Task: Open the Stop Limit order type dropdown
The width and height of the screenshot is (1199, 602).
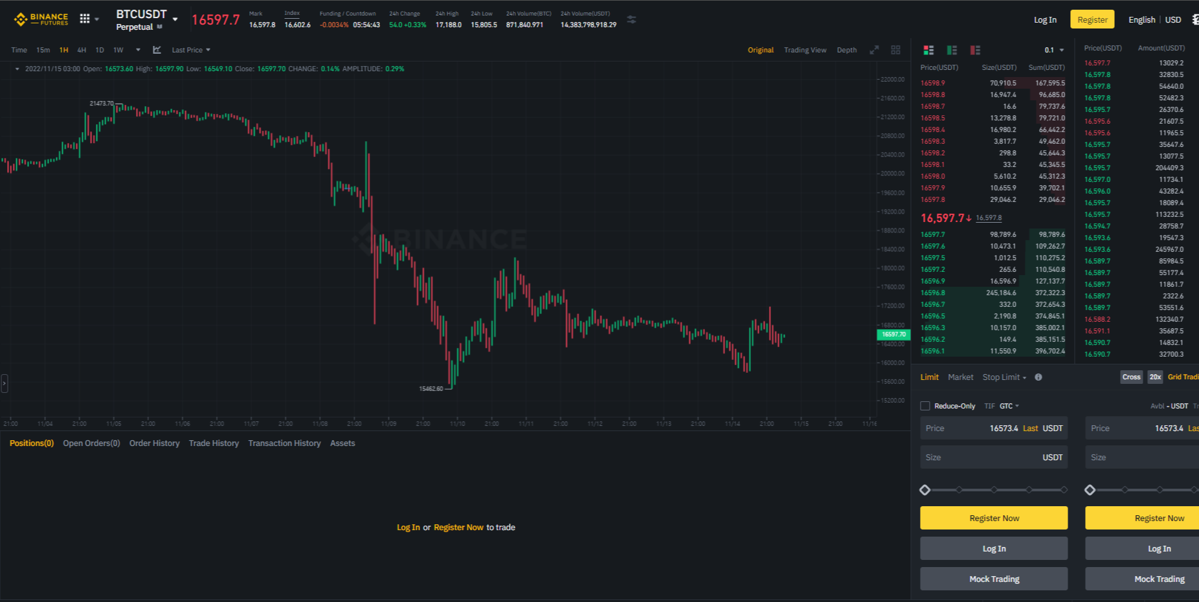Action: (x=1004, y=377)
